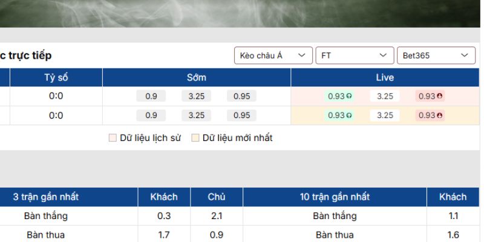Click the 0:0 score in first row
This screenshot has height=242, width=484.
coord(56,96)
